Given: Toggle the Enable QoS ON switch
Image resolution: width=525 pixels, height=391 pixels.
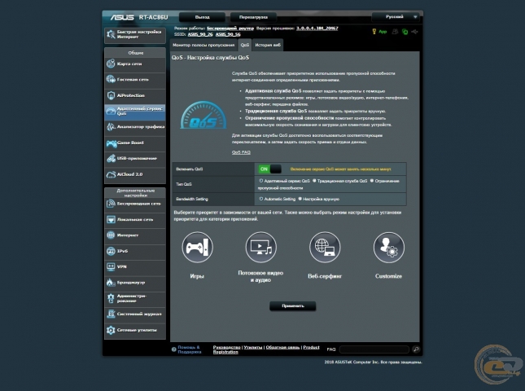Looking at the screenshot, I should pyautogui.click(x=269, y=169).
